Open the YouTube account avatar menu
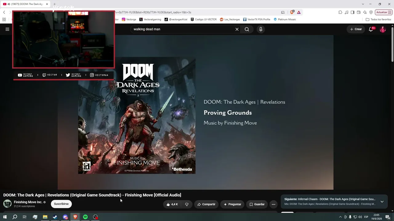394x221 pixels. pos(383,29)
